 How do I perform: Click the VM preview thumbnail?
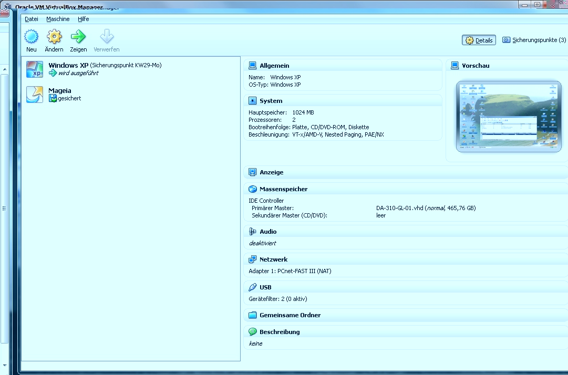[509, 117]
